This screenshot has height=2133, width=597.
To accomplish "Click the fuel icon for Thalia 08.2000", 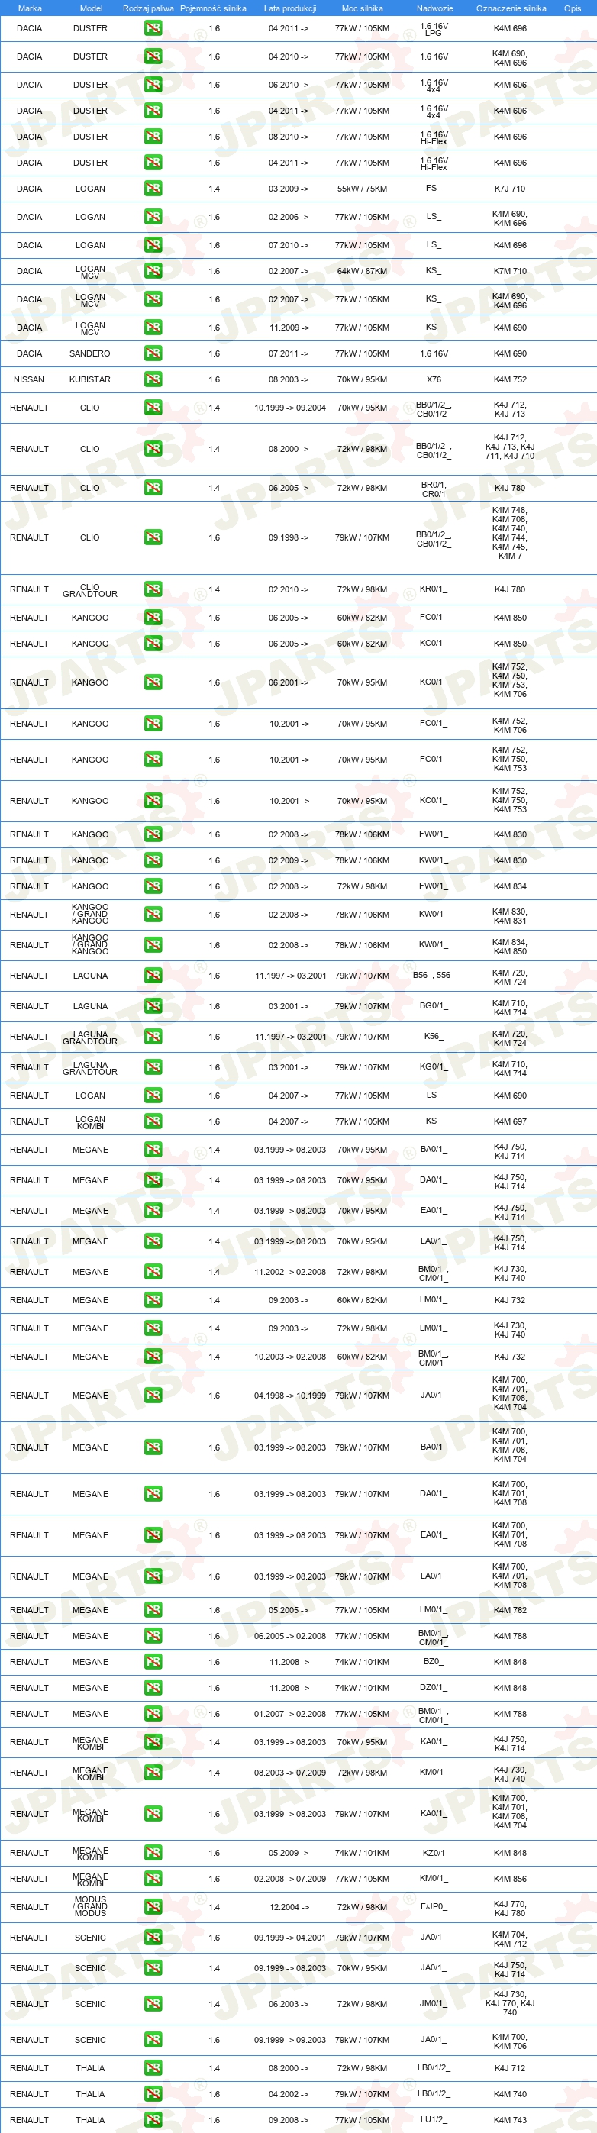I will [153, 2067].
